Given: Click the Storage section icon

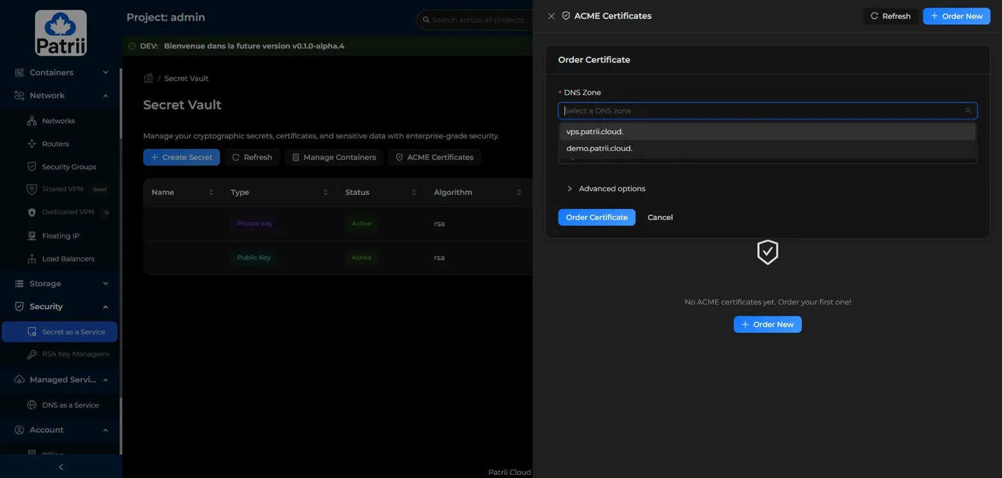Looking at the screenshot, I should coord(19,283).
